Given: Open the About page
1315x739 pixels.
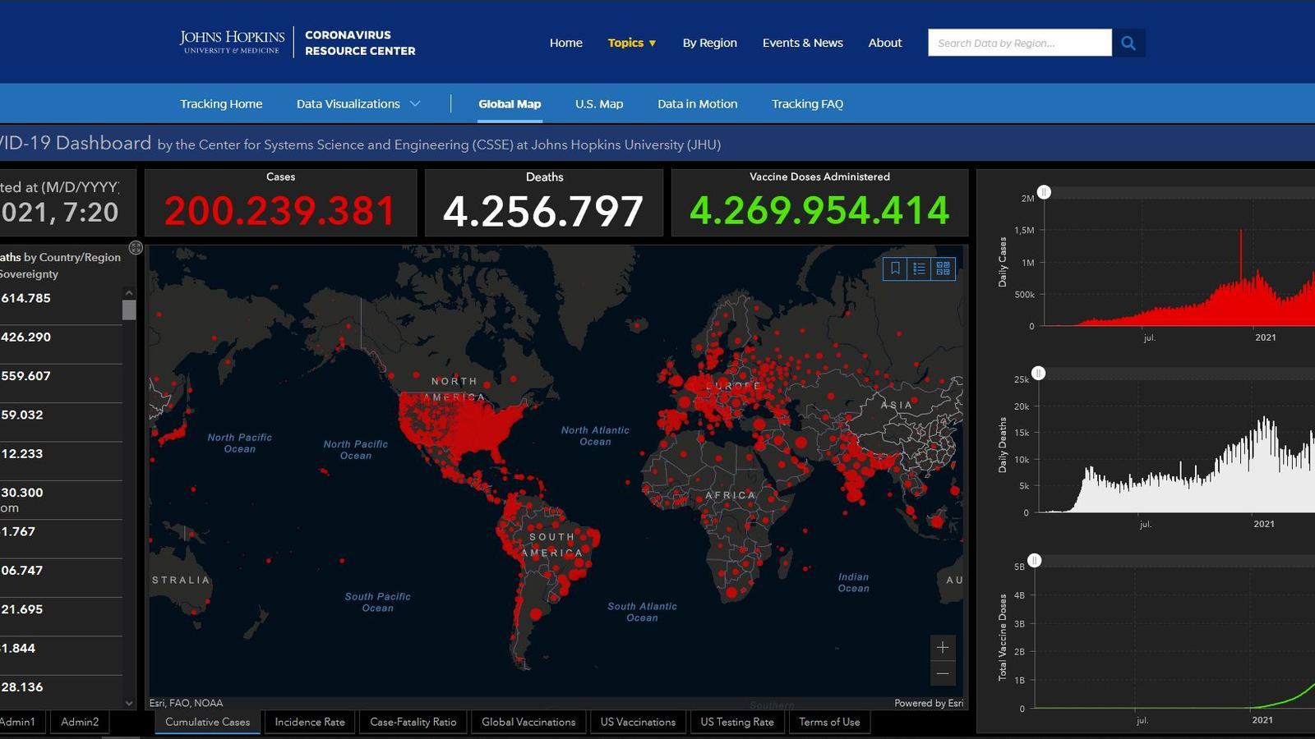Looking at the screenshot, I should 884,43.
